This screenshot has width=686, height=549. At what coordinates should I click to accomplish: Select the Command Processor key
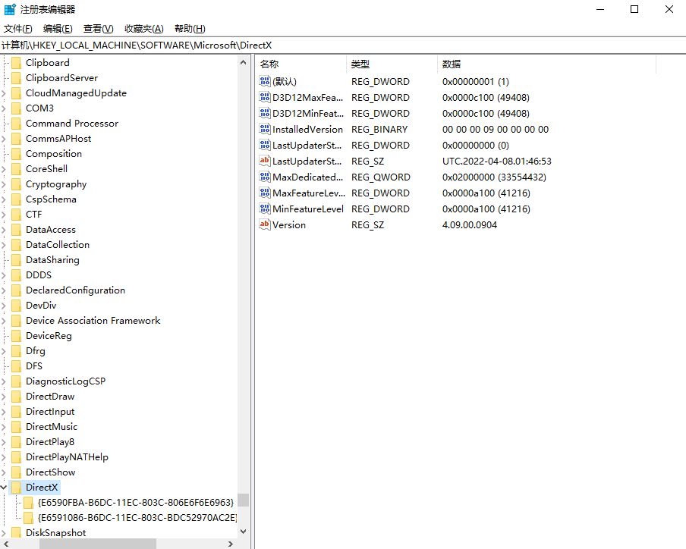72,124
